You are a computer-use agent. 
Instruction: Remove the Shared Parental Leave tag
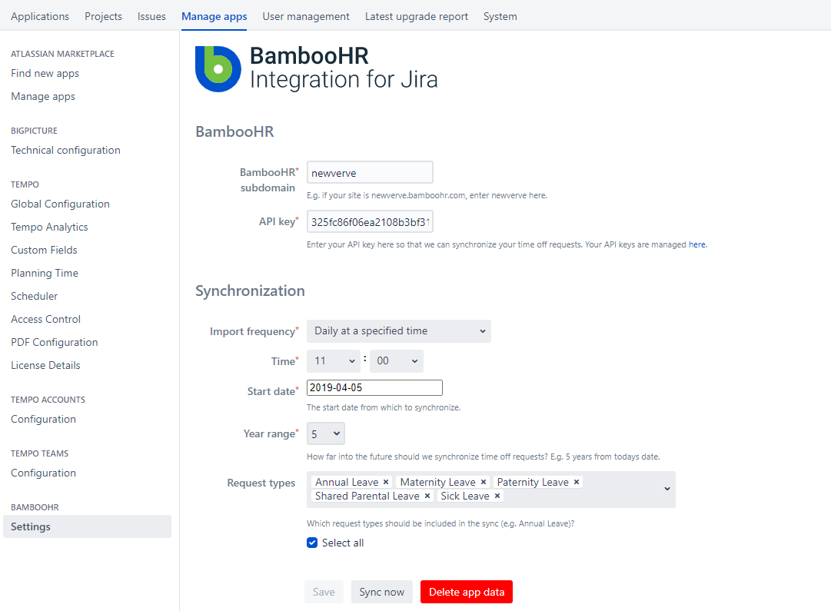427,496
